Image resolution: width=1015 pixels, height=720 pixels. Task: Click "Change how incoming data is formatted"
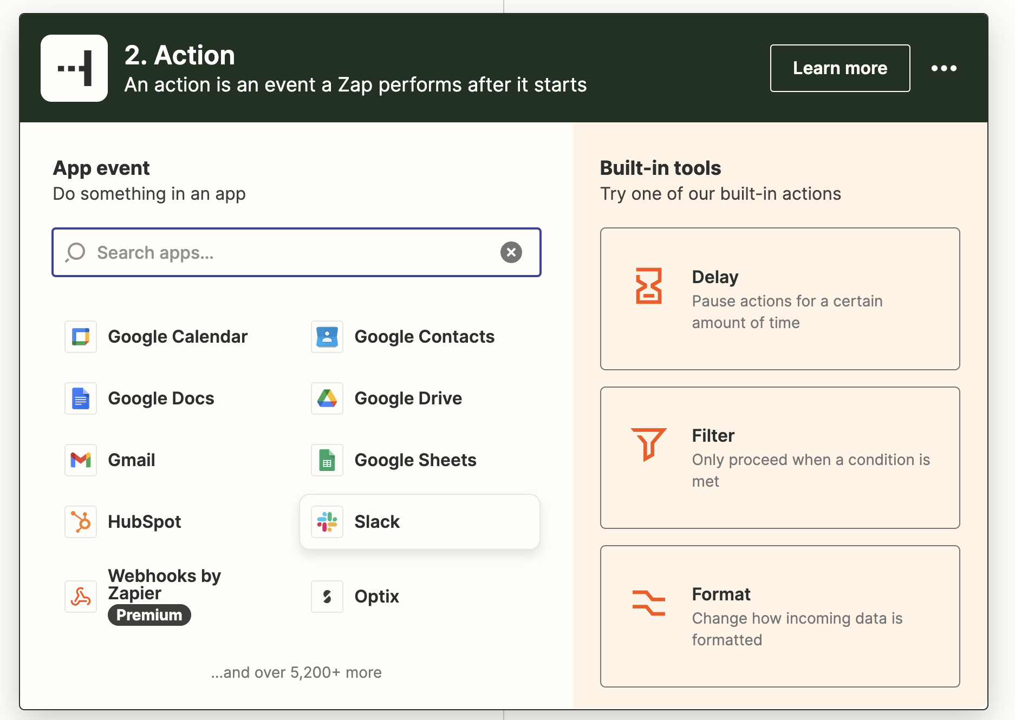797,629
